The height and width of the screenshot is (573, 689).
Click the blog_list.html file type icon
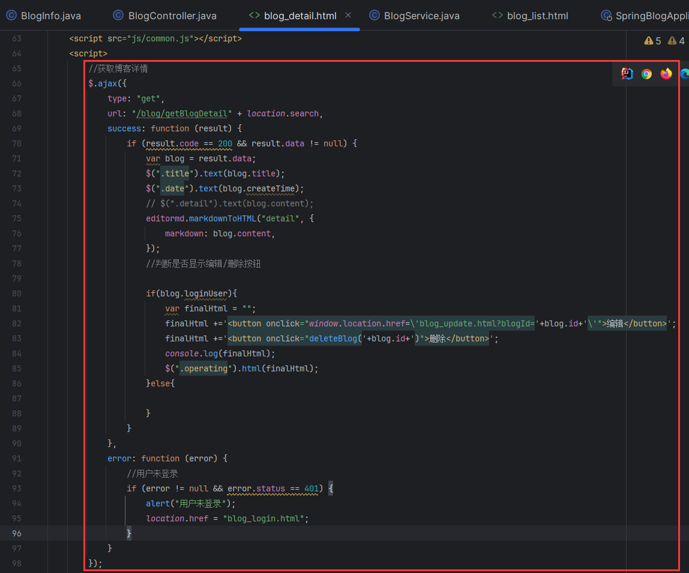click(x=498, y=16)
